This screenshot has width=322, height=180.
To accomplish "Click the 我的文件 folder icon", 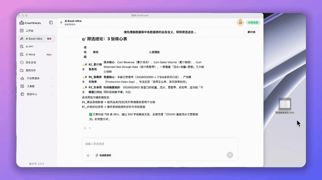I will tap(22, 70).
